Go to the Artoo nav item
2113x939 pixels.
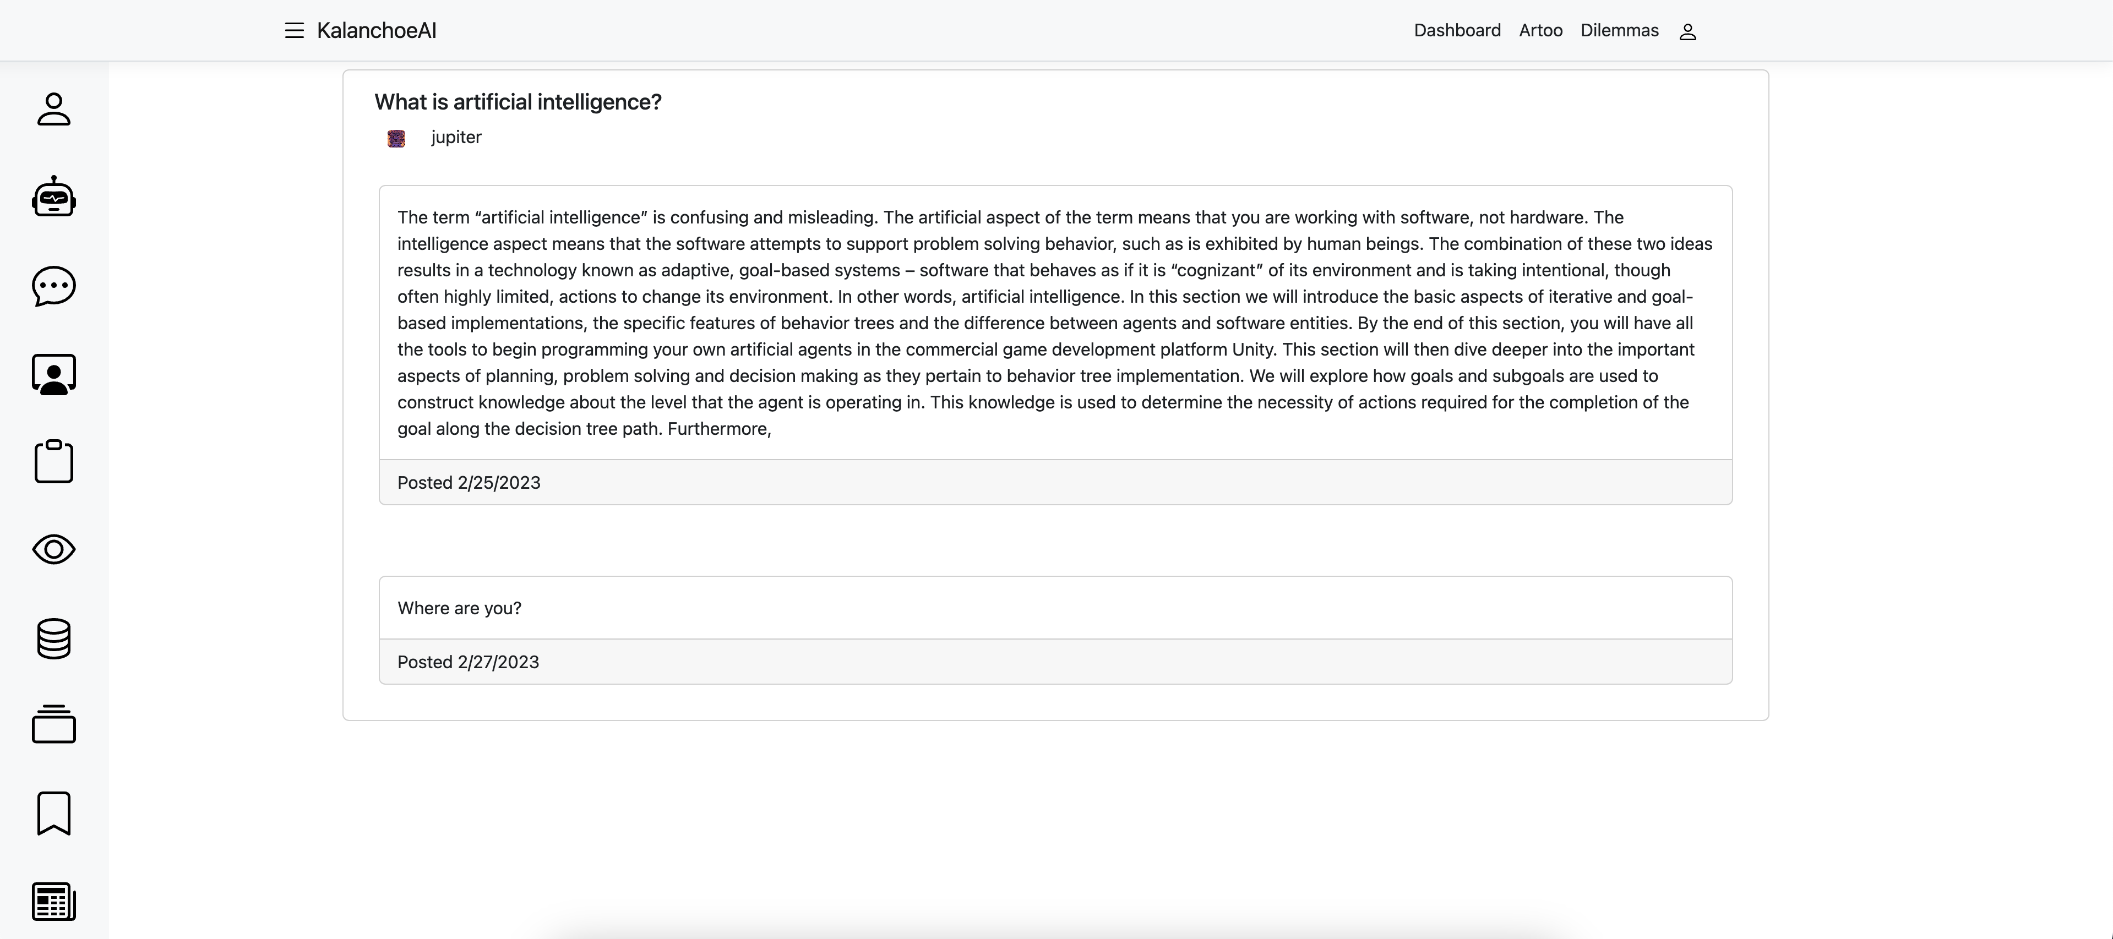pos(1540,30)
